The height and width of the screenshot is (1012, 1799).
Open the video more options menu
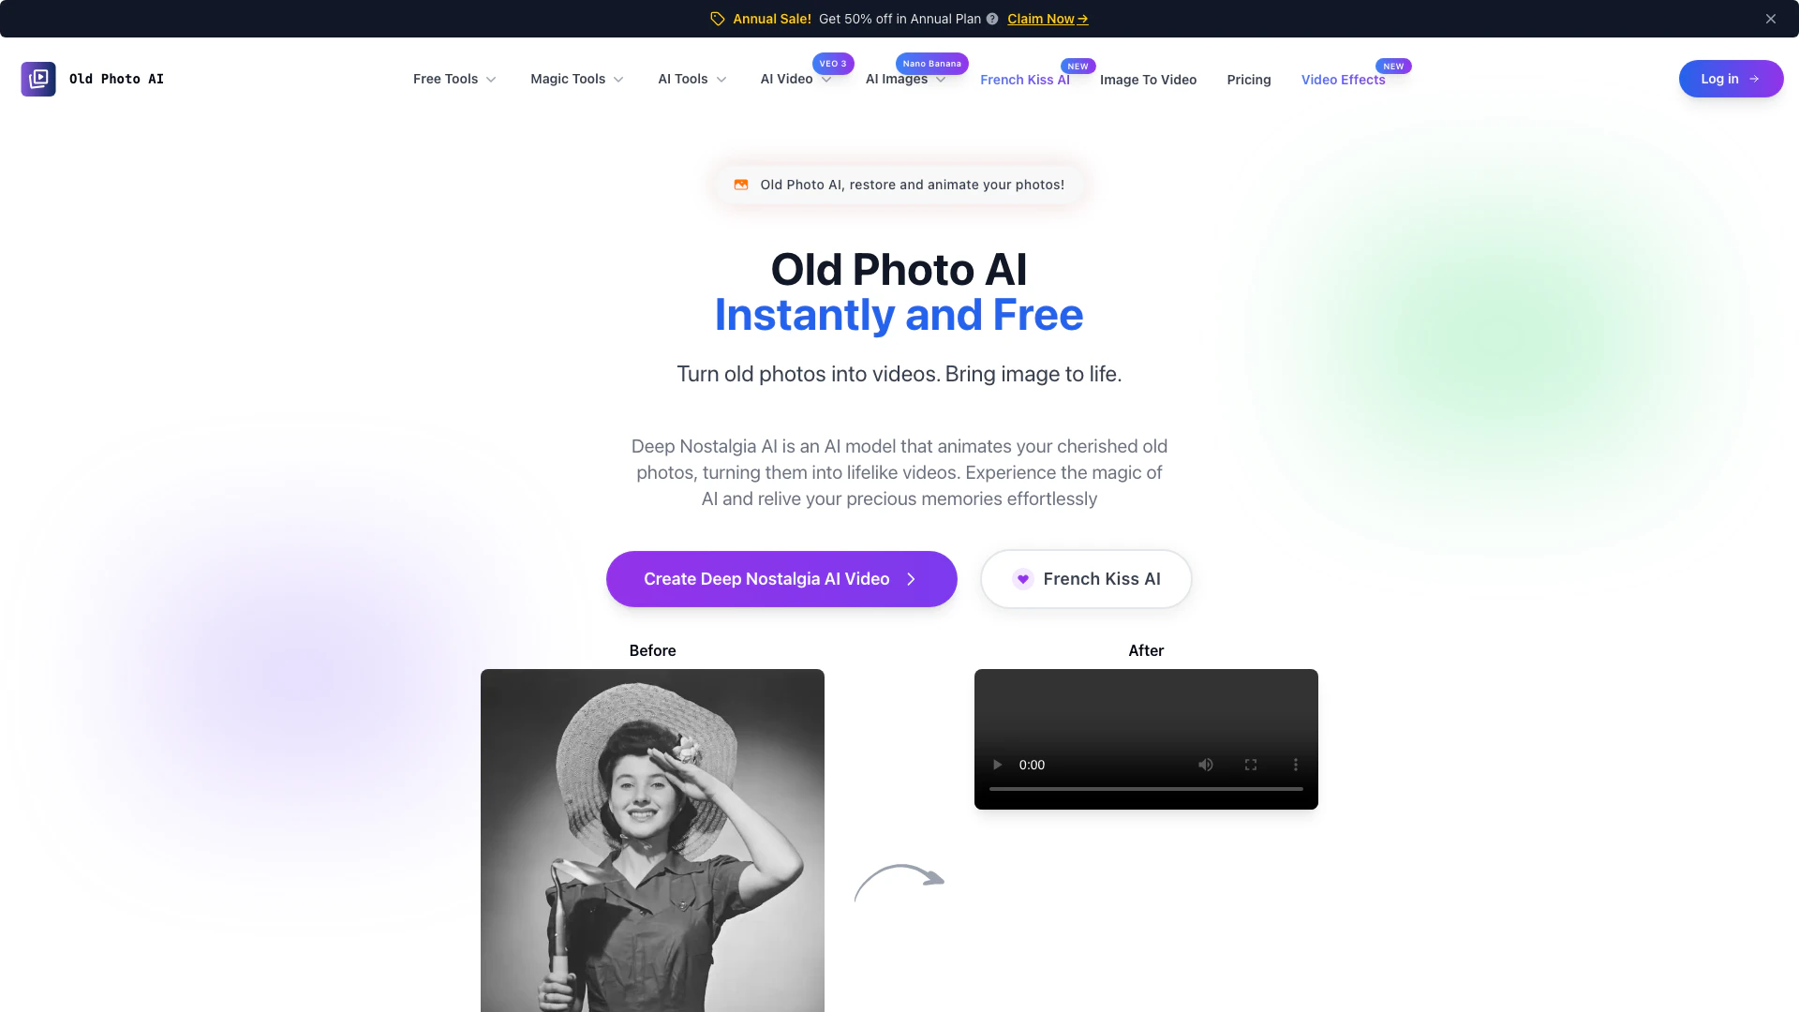pyautogui.click(x=1296, y=765)
